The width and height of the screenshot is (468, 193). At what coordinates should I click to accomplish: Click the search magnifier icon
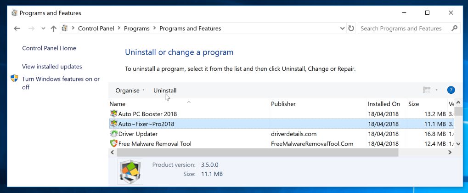tap(454, 28)
